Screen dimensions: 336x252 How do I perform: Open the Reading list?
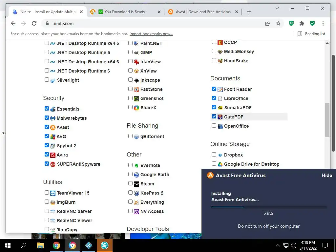312,34
